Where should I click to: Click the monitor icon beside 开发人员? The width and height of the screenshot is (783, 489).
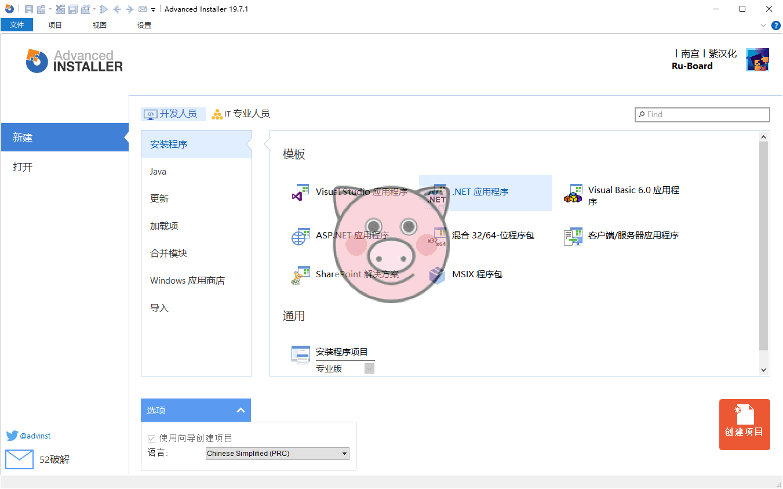tap(150, 114)
